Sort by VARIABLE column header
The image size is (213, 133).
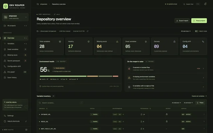coord(43,109)
